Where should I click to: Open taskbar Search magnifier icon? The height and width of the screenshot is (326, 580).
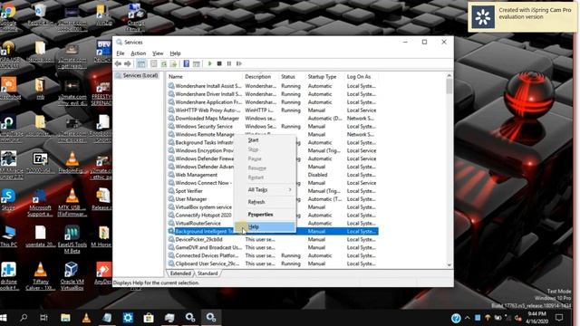click(x=24, y=318)
